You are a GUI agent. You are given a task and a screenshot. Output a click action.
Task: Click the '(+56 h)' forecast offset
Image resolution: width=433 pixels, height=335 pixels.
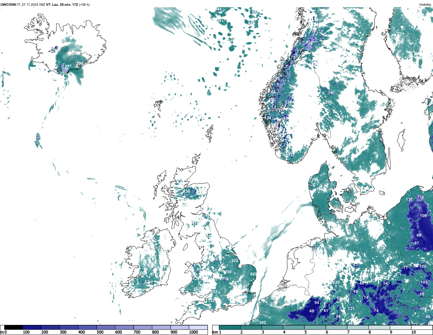[84, 5]
